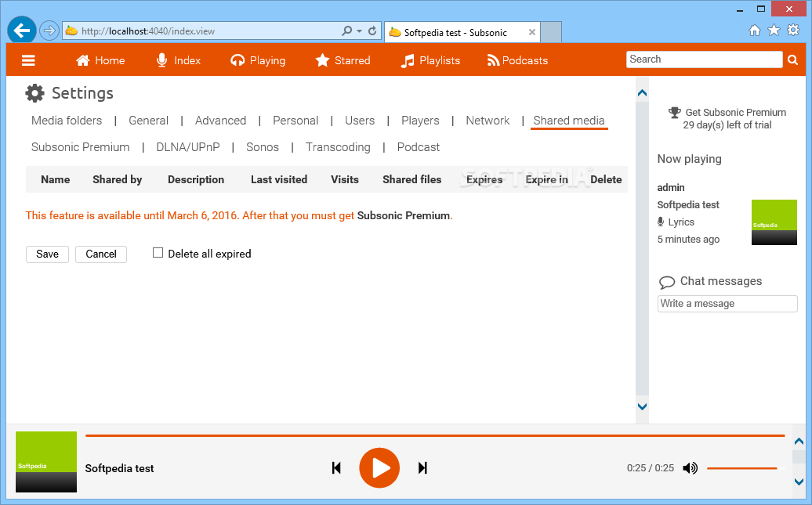Switch to the Personal settings tab
Viewport: 812px width, 505px height.
tap(295, 121)
